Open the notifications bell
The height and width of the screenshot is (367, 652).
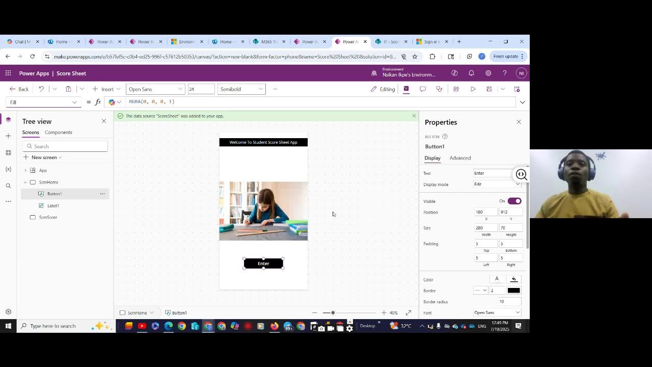point(471,73)
